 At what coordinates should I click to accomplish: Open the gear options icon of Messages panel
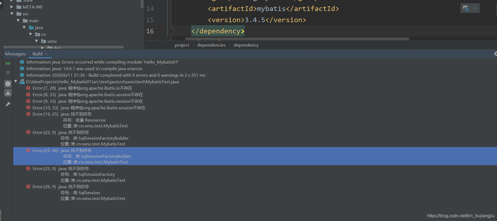click(495, 54)
